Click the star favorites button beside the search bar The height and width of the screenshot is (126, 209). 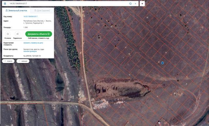142,4
